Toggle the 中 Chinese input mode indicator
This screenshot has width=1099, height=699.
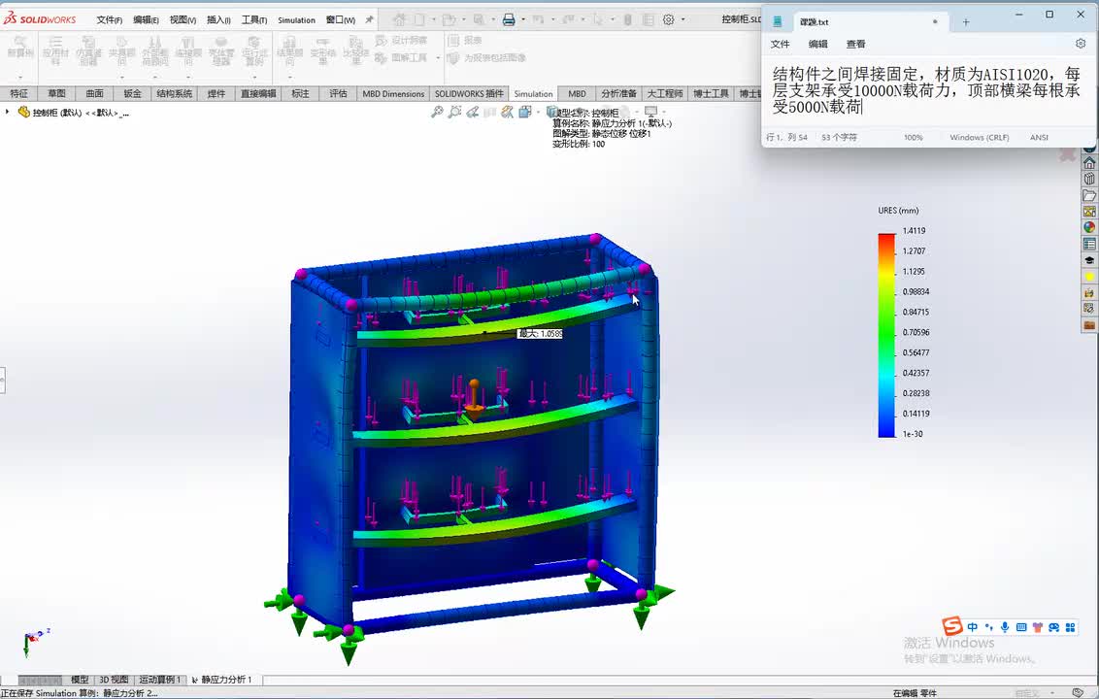click(x=972, y=627)
